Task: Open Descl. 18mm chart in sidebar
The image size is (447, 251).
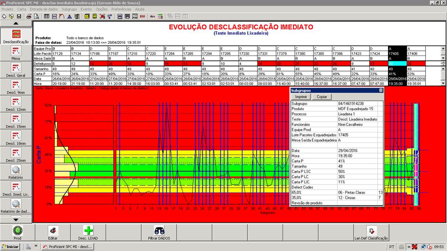Action: coord(16,138)
